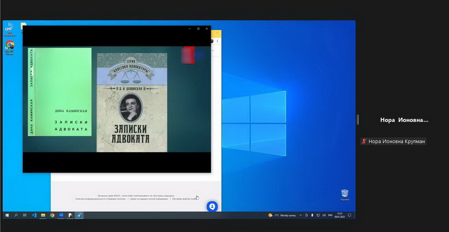
Task: Launch Visual Studio Code from taskbar
Action: (34, 215)
